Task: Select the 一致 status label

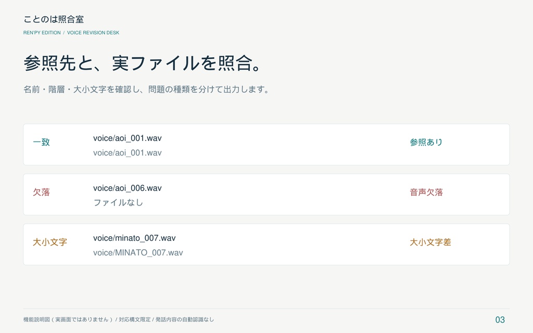Action: 41,142
